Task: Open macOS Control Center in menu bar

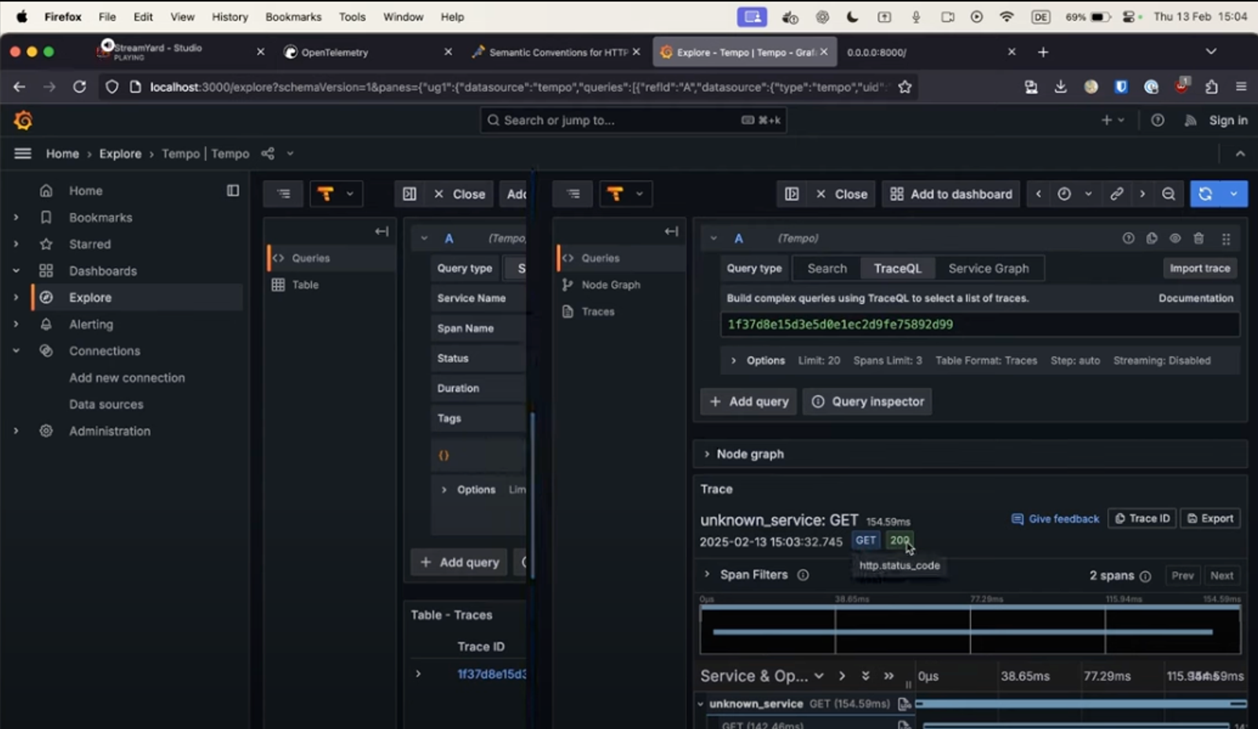Action: [1130, 16]
